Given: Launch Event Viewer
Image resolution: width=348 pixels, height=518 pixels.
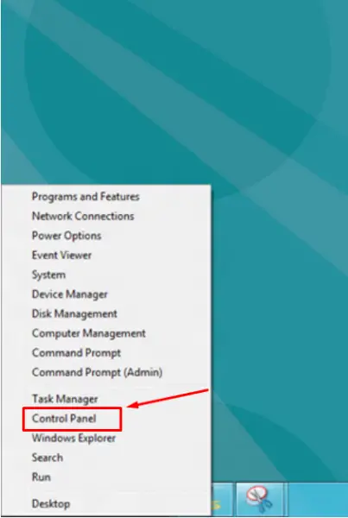Looking at the screenshot, I should (x=61, y=255).
